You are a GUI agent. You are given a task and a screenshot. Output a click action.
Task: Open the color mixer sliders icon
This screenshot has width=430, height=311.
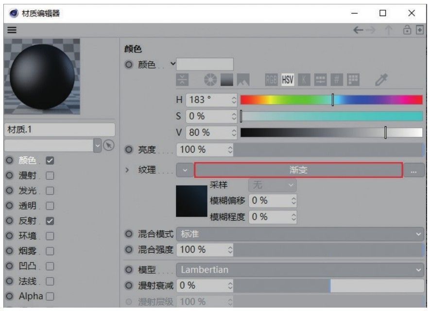(x=320, y=80)
